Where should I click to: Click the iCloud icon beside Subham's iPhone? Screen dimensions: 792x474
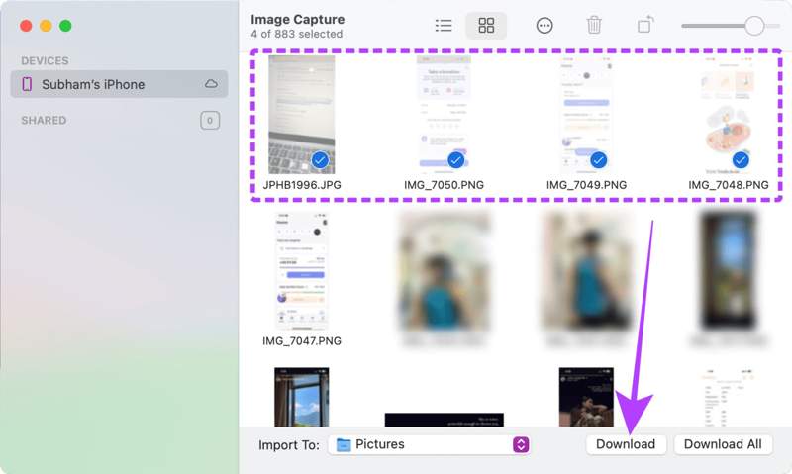[x=211, y=85]
